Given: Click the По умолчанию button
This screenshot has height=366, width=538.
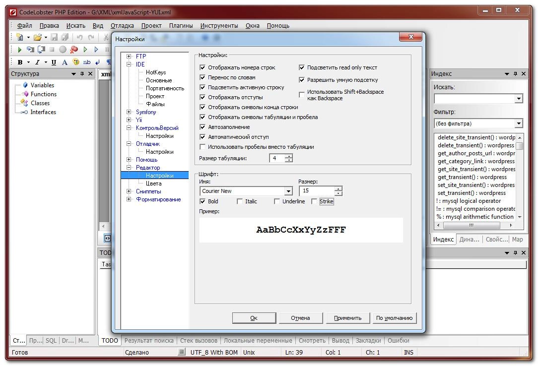Looking at the screenshot, I should pos(394,318).
